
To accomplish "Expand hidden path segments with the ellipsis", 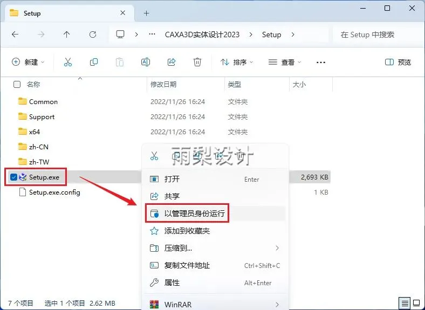I will 152,35.
